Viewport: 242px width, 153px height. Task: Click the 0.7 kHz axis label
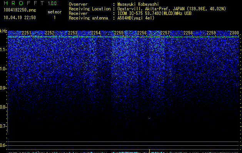[3, 126]
